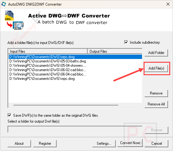Click the horizontal scrollbar of the file list
173x151 pixels.
[x=66, y=105]
